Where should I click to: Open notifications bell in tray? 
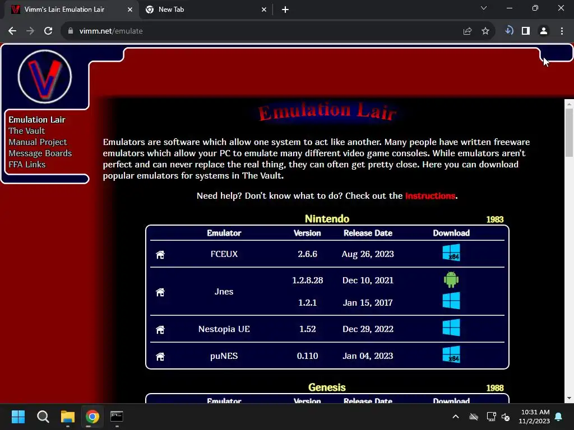pyautogui.click(x=559, y=417)
